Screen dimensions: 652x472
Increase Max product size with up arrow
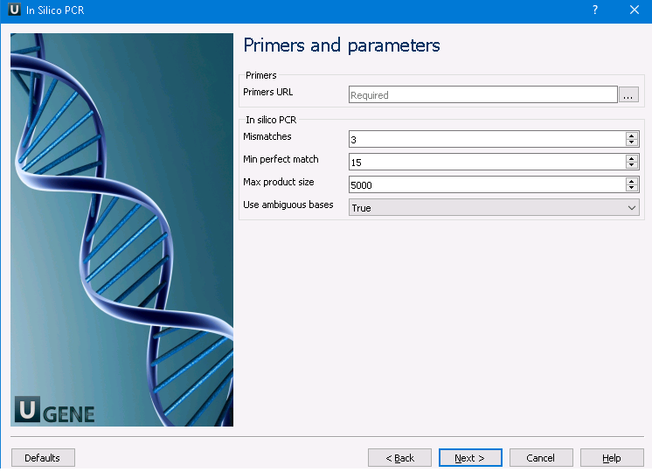coord(631,181)
